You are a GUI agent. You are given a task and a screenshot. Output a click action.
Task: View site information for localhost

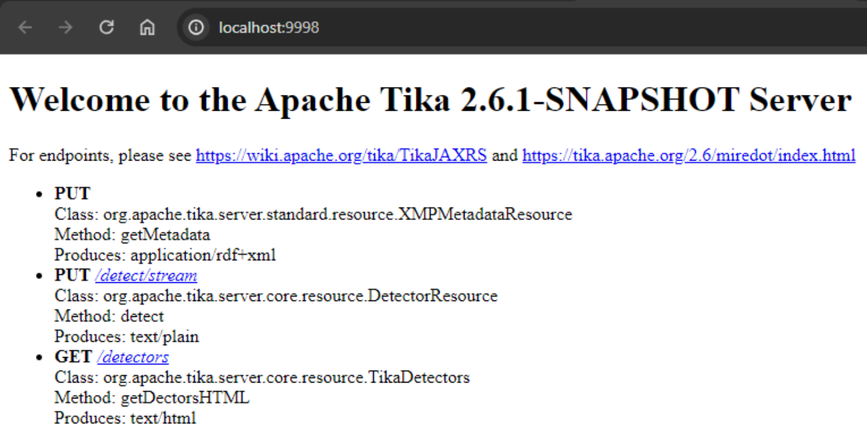click(196, 27)
